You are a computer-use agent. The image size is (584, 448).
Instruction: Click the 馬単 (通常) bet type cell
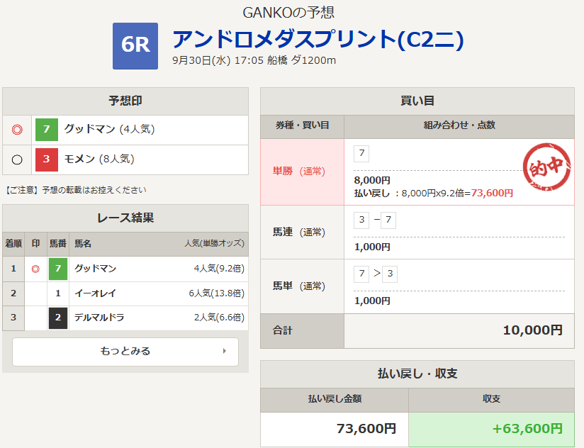click(x=303, y=286)
